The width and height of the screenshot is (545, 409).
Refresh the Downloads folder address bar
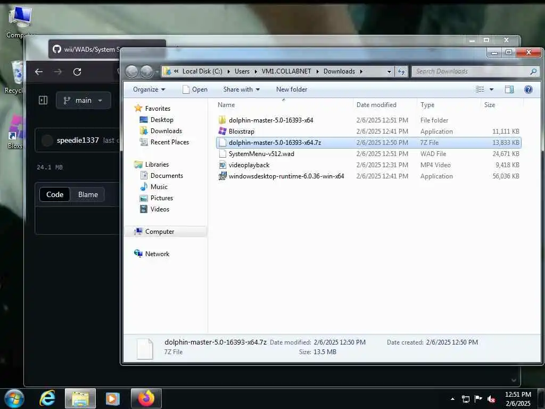401,71
